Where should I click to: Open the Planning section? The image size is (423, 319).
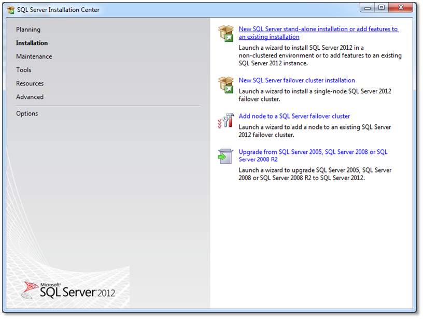(x=29, y=30)
